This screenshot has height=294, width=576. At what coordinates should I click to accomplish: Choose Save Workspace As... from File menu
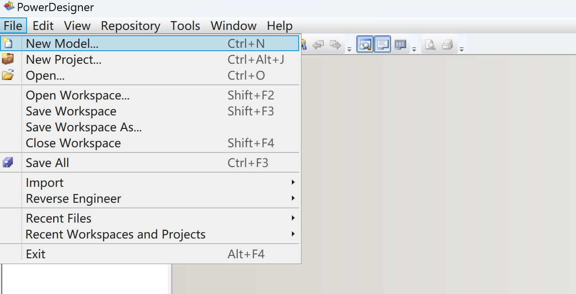point(83,127)
